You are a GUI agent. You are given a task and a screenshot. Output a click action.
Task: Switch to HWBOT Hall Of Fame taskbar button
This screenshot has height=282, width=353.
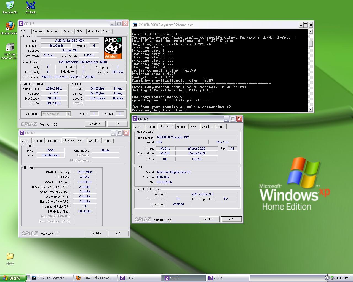click(96, 278)
